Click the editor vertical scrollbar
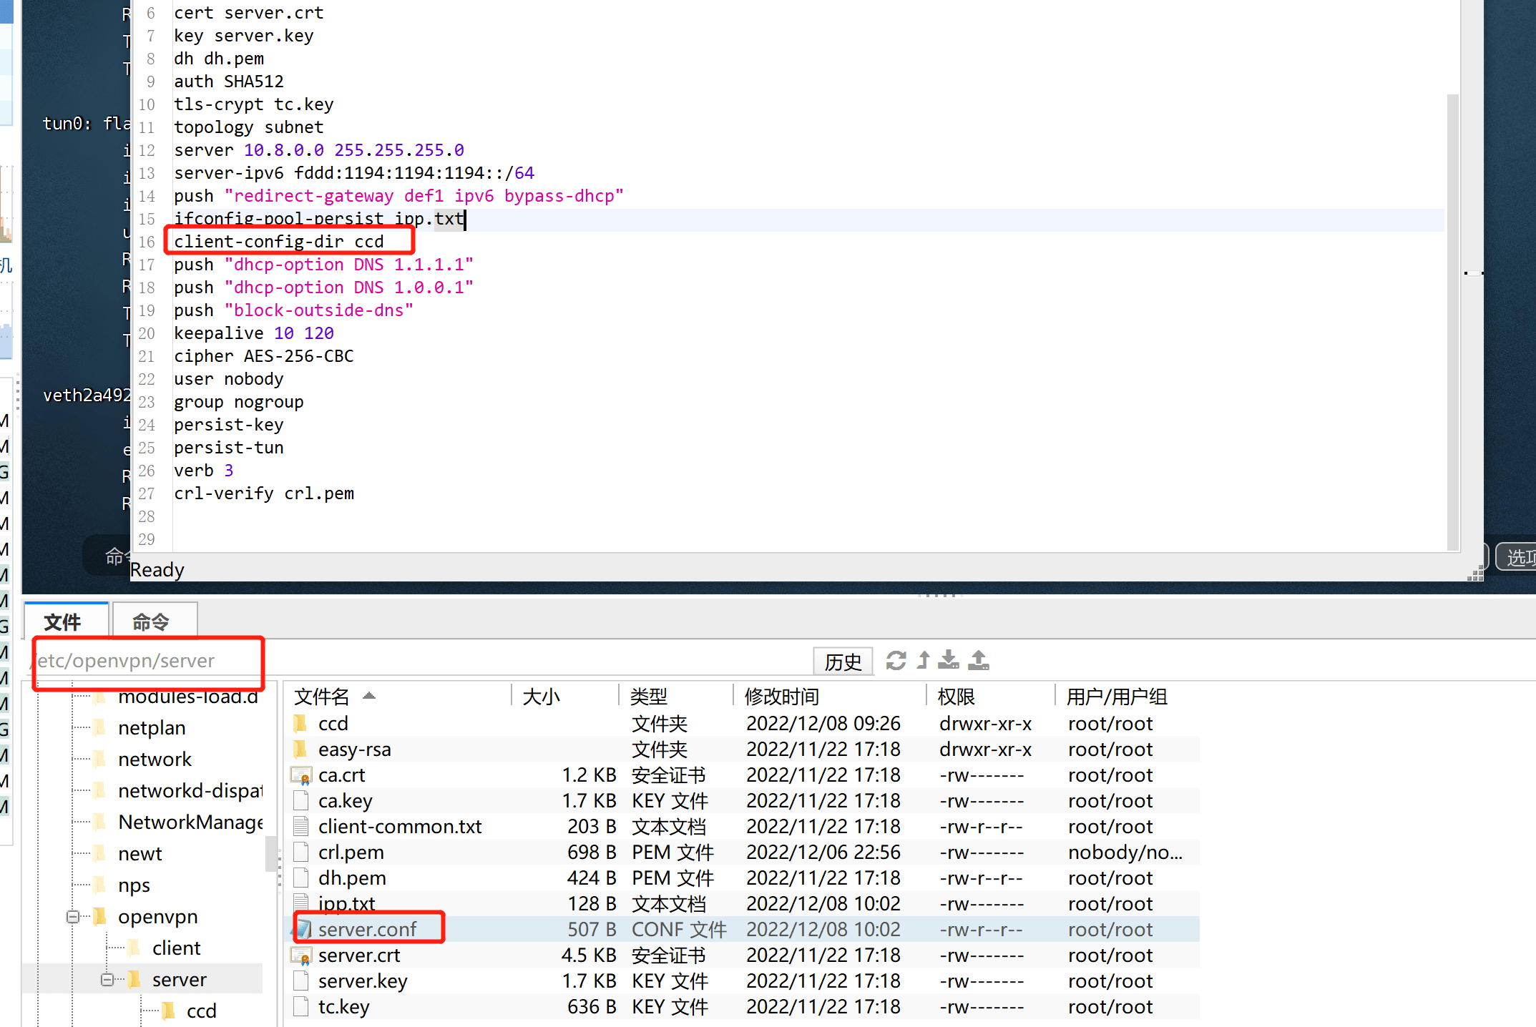This screenshot has height=1027, width=1536. point(1452,322)
